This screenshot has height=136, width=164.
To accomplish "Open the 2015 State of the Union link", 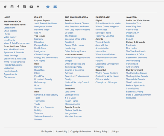I will 45,24.
